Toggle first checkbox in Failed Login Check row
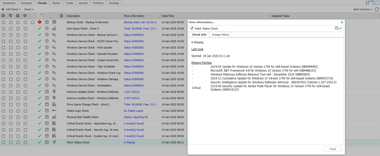380x156 pixels. point(3,111)
